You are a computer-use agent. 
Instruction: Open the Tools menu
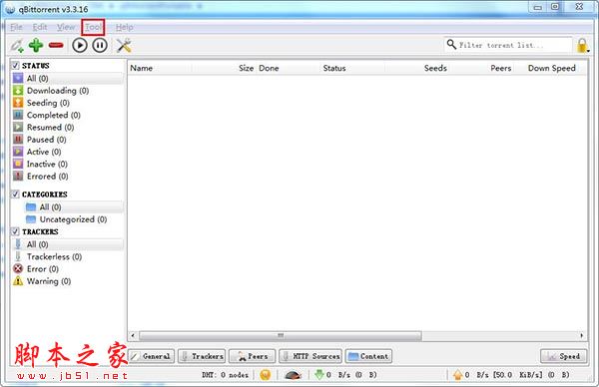93,27
